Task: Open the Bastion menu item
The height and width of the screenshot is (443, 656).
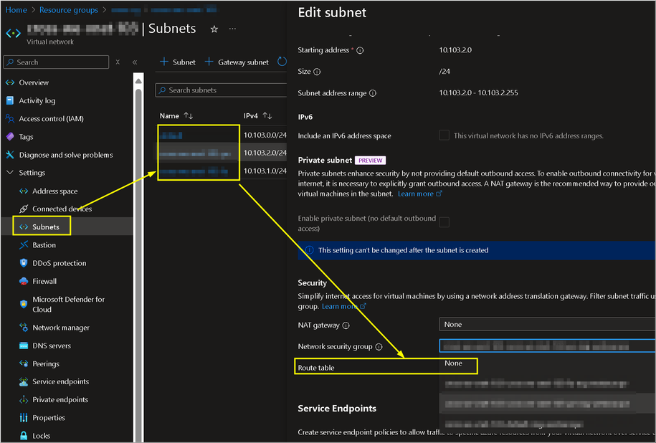Action: [x=44, y=245]
